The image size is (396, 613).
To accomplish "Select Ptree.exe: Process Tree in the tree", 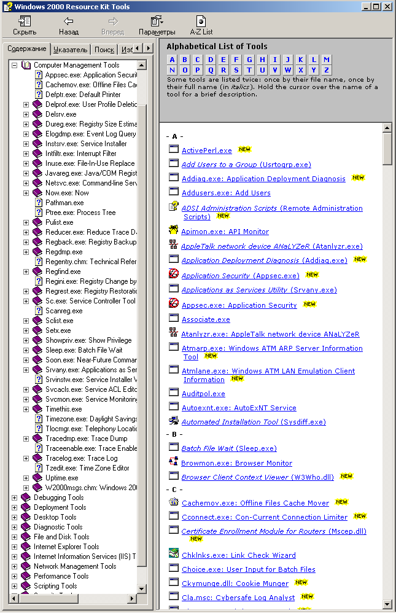I will pyautogui.click(x=80, y=213).
